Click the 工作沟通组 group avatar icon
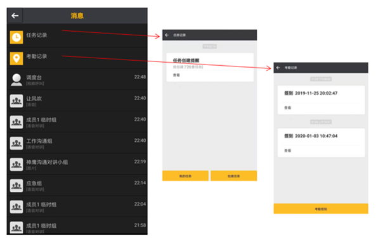 pos(16,143)
